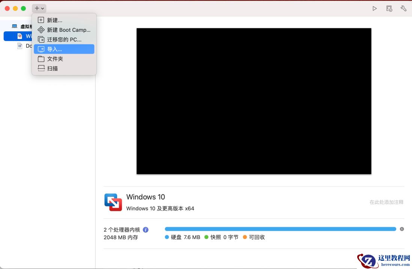Click the processor cores info icon
This screenshot has height=269, width=412.
tap(145, 230)
